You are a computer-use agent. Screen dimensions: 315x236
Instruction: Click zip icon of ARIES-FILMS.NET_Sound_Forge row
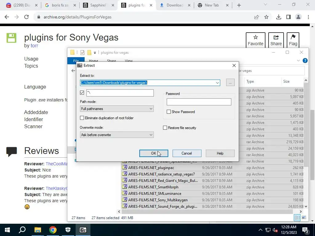point(125,206)
